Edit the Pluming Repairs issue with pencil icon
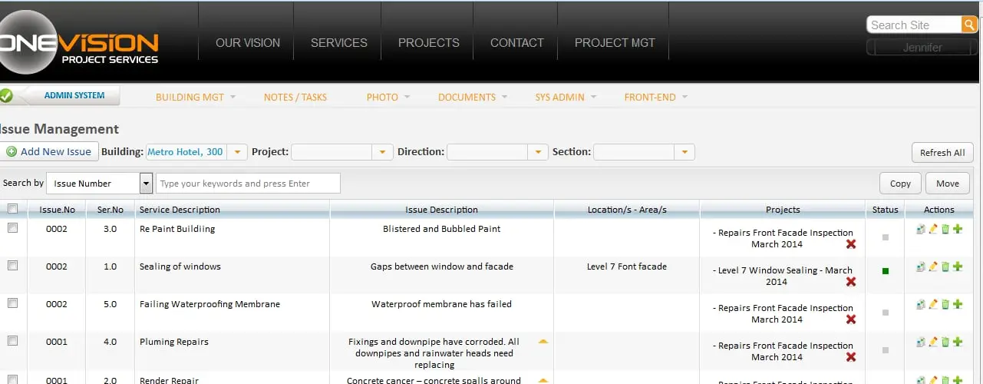This screenshot has height=384, width=983. click(933, 342)
